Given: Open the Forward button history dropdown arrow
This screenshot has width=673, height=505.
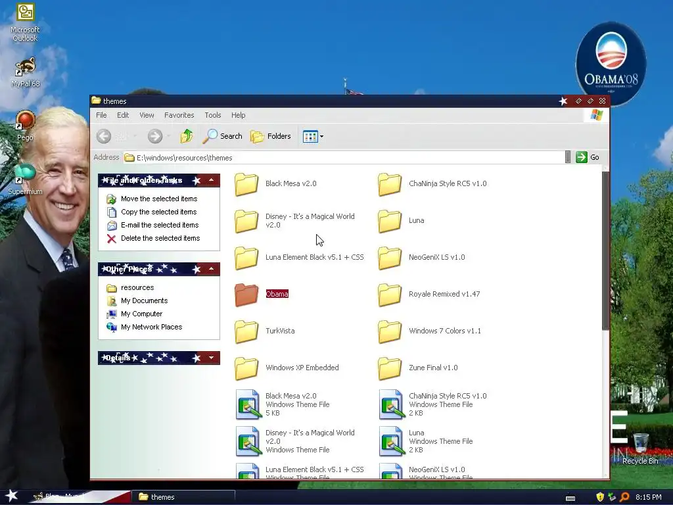Looking at the screenshot, I should click(169, 136).
